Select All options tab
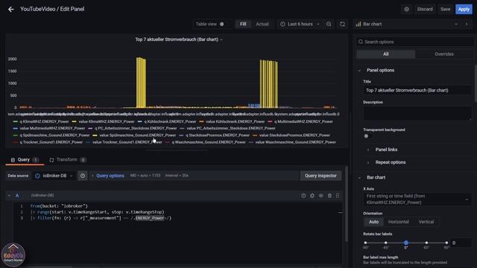 (x=386, y=54)
